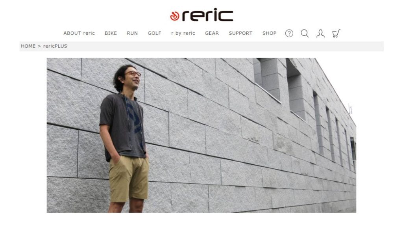Go to the GOLF category
Image resolution: width=403 pixels, height=227 pixels.
pos(154,33)
